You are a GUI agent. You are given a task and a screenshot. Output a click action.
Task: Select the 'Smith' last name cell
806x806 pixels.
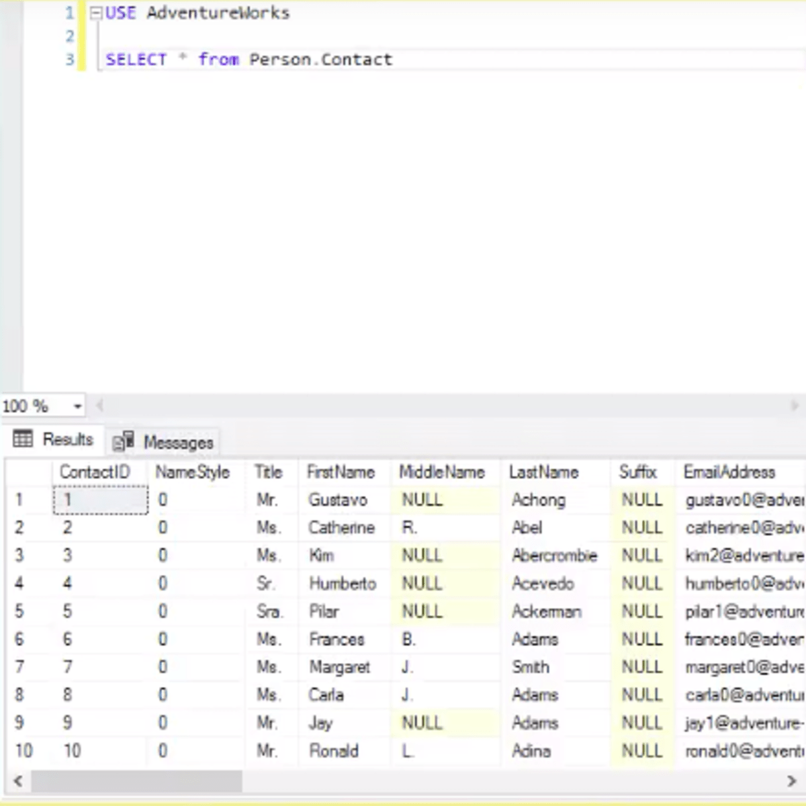click(555, 667)
